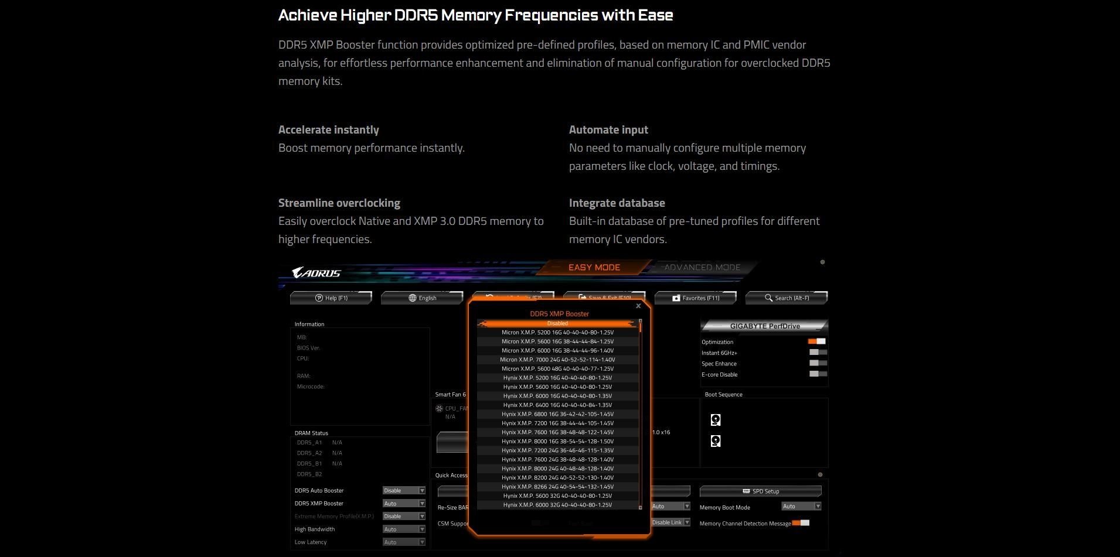Select Hynix X.M.P. 7200 24G profile
The image size is (1120, 557).
point(557,450)
